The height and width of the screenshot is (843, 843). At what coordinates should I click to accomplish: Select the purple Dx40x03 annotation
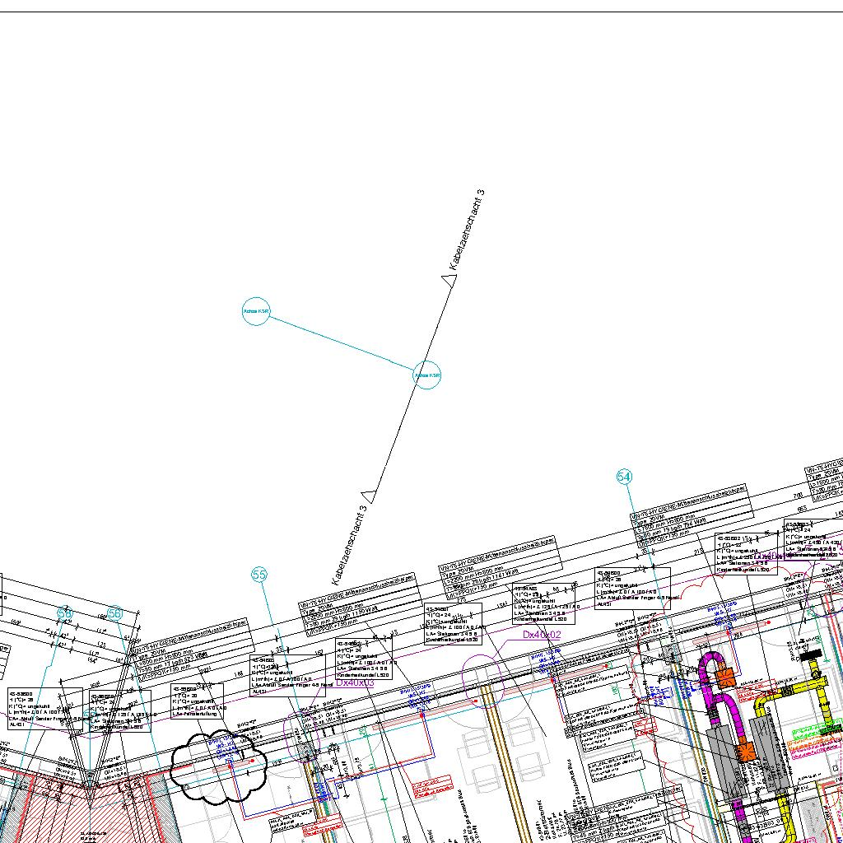tap(354, 682)
